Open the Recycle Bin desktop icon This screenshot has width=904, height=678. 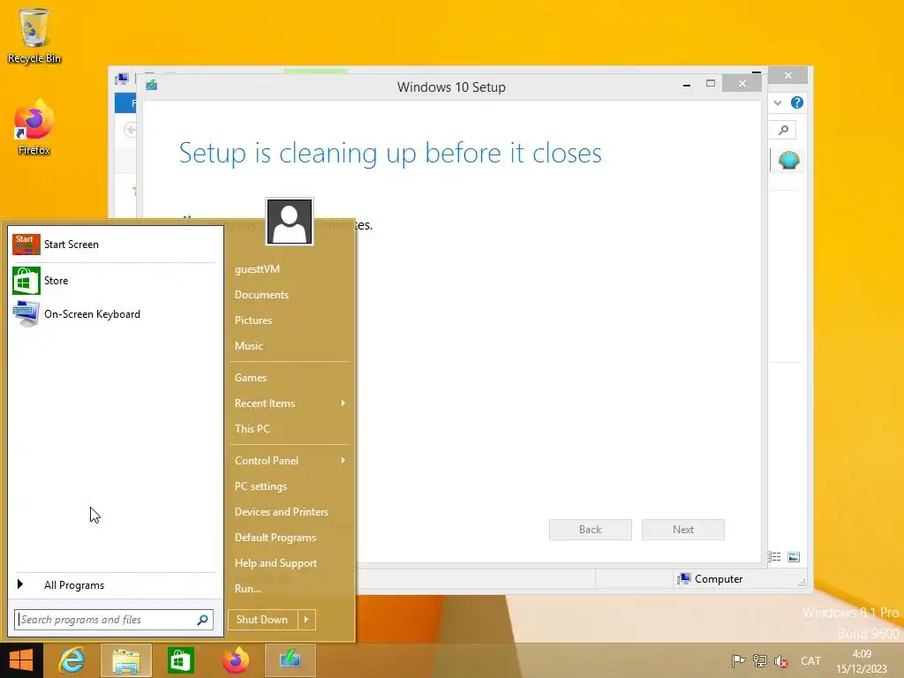tap(34, 35)
